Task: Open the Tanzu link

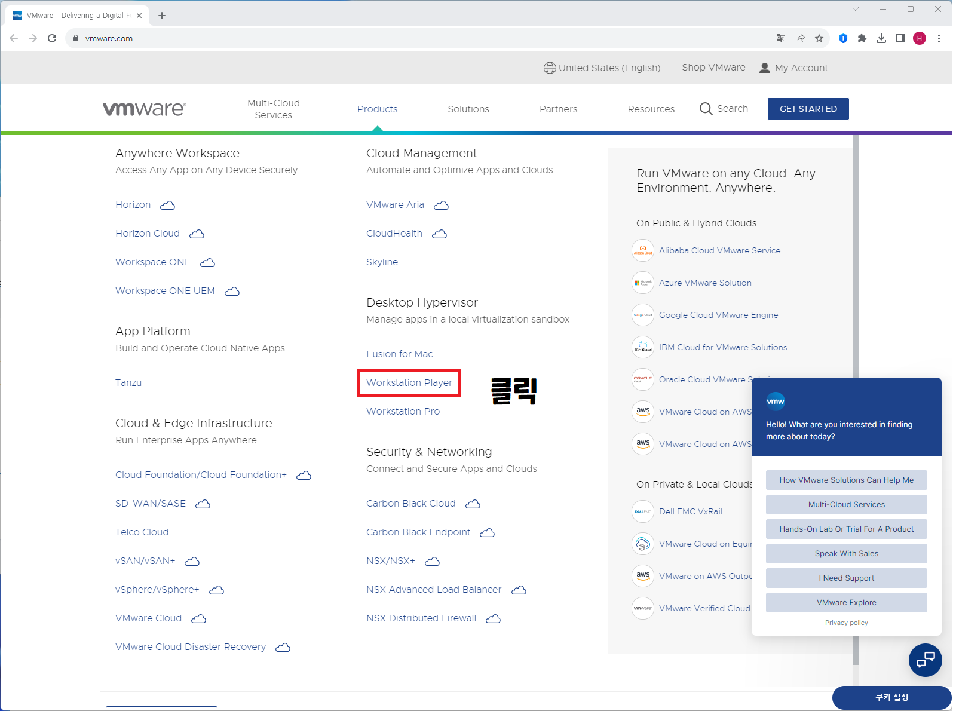Action: click(128, 383)
